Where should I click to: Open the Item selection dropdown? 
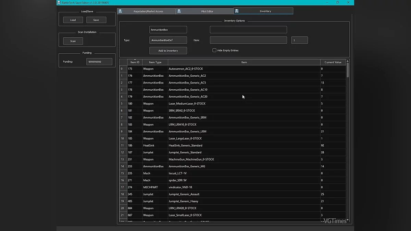(248, 40)
